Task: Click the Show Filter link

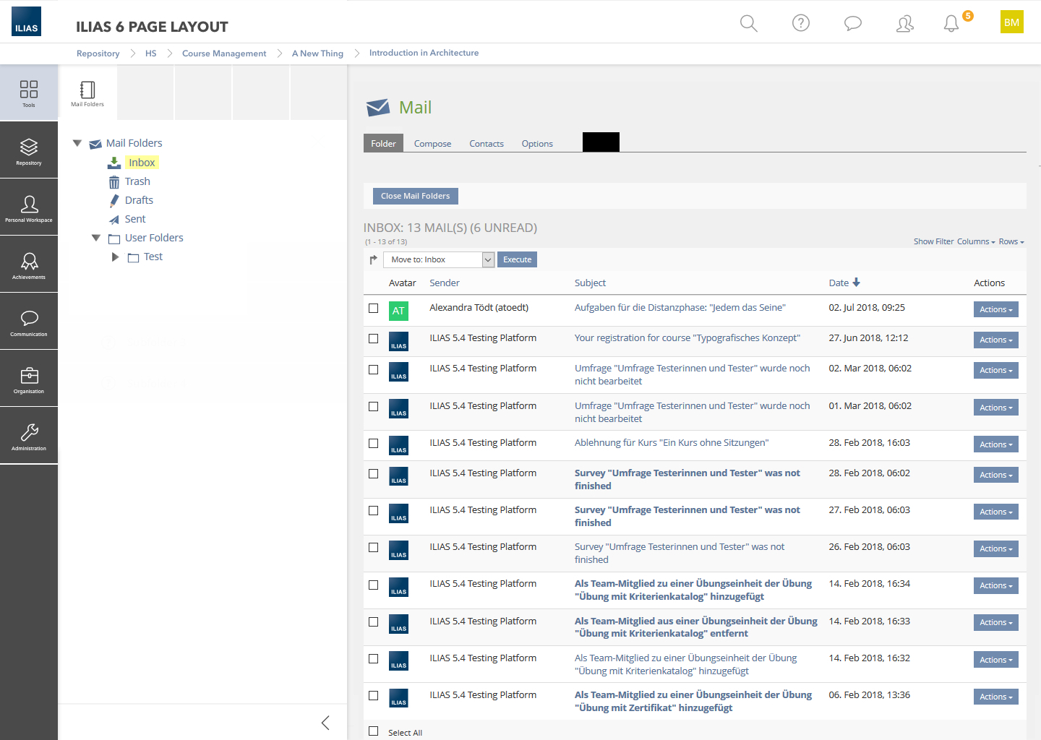Action: pyautogui.click(x=933, y=241)
